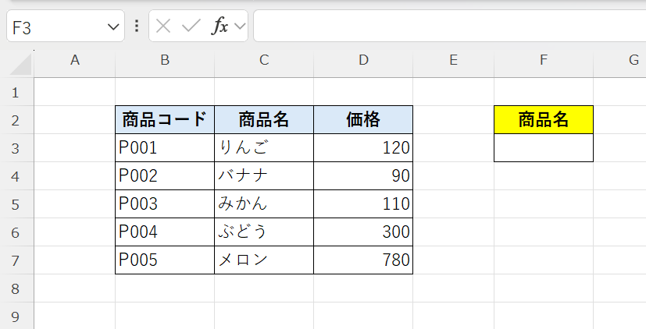Select the yellow 商品名 header cell
This screenshot has width=646, height=329.
click(544, 119)
